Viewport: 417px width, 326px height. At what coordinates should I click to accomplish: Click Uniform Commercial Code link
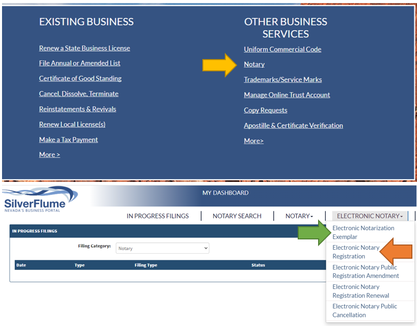click(282, 49)
